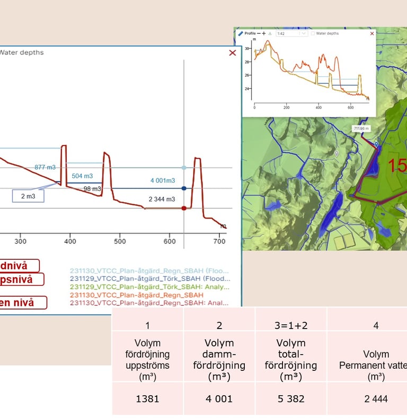Screen dimensions: 407x418
Task: Click the red point on the vertical cursor line
Action: [x=184, y=208]
